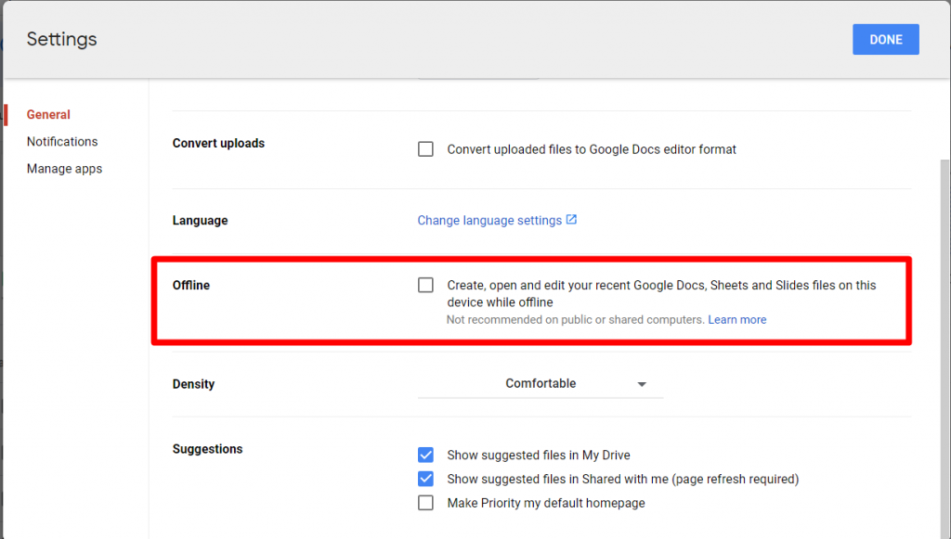Open the Learn more link
The height and width of the screenshot is (539, 951).
tap(736, 319)
